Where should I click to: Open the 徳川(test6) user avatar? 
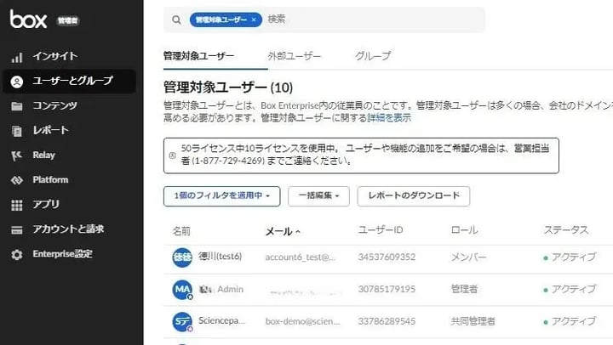click(x=181, y=257)
